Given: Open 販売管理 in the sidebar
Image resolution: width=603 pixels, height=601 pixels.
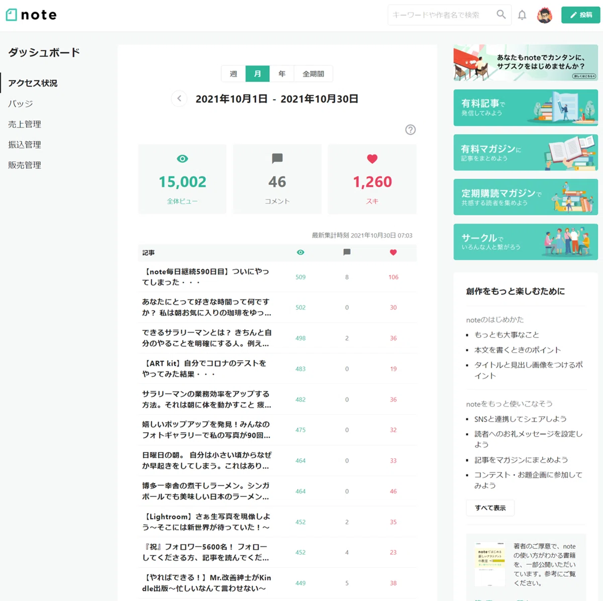Looking at the screenshot, I should 25,165.
